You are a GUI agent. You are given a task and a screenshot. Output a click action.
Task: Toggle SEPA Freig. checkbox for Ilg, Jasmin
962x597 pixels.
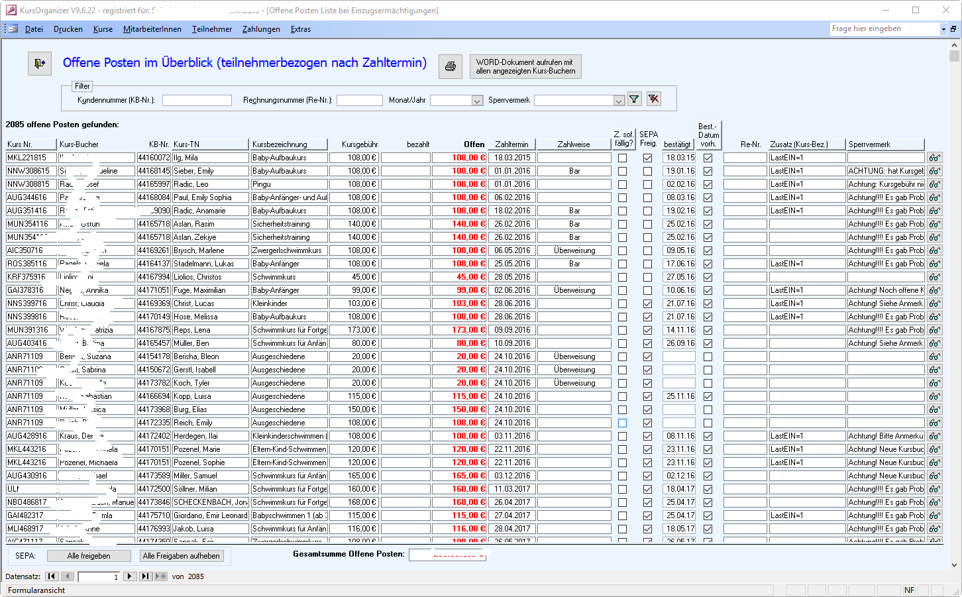click(647, 158)
